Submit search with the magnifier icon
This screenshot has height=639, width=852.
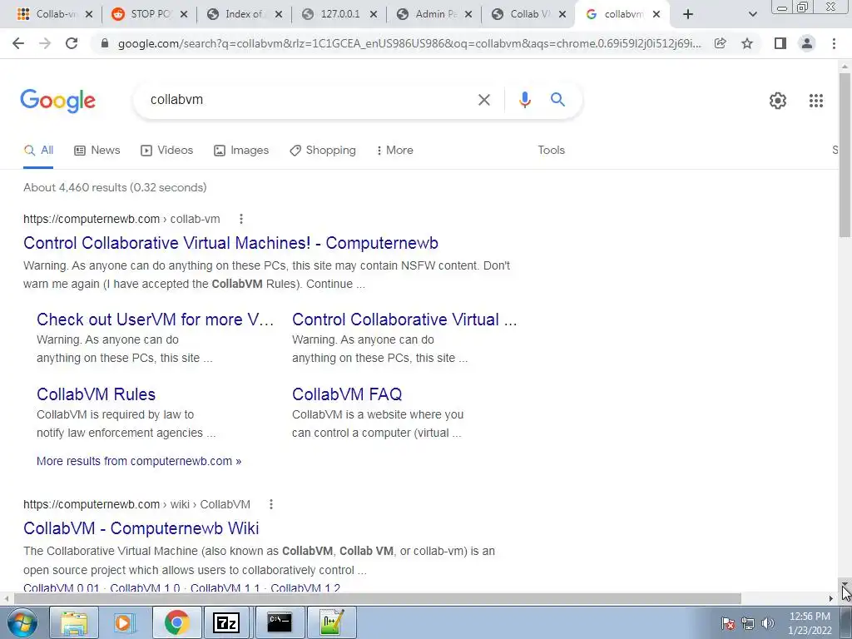557,100
